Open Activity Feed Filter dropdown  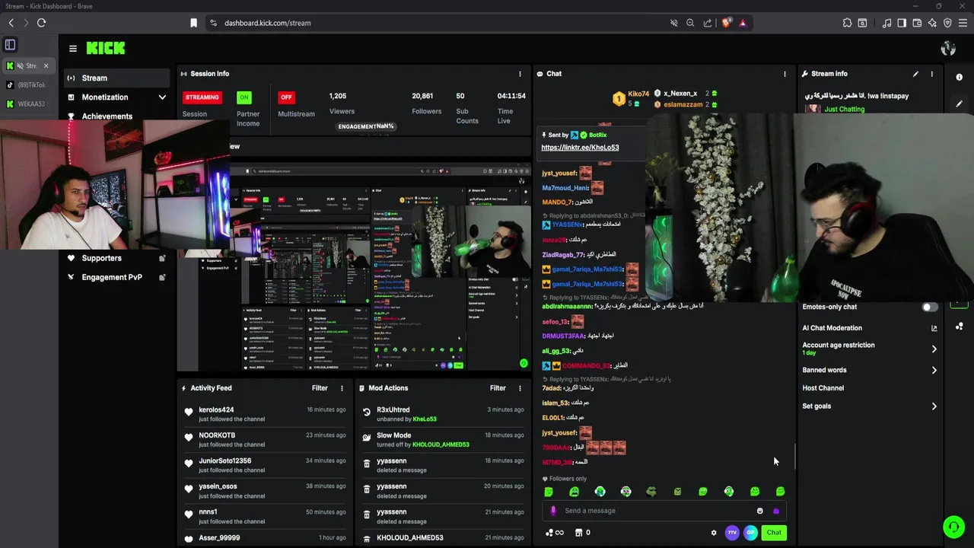[320, 388]
